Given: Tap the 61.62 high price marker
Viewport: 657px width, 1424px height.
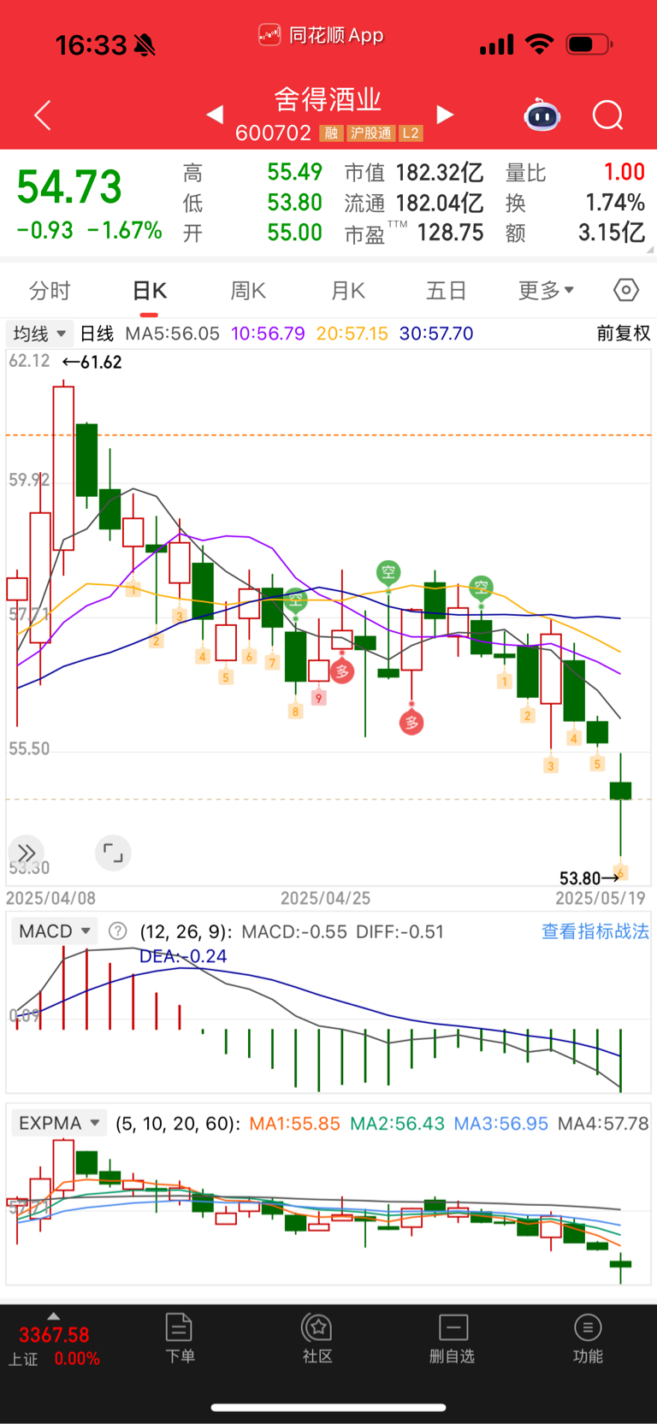Looking at the screenshot, I should coord(92,362).
